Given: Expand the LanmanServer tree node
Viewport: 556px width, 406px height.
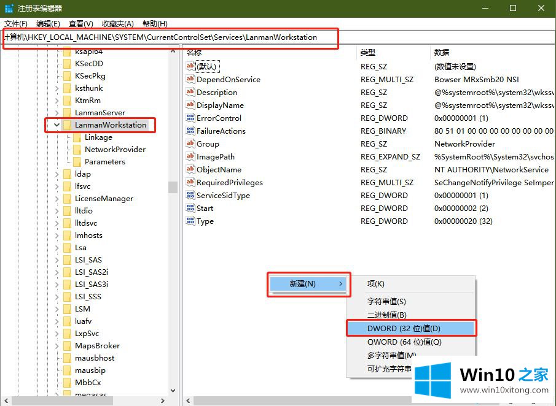Looking at the screenshot, I should tap(57, 113).
